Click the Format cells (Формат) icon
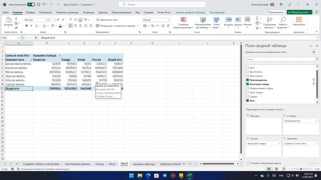This screenshot has height=180, width=321. tap(247, 20)
